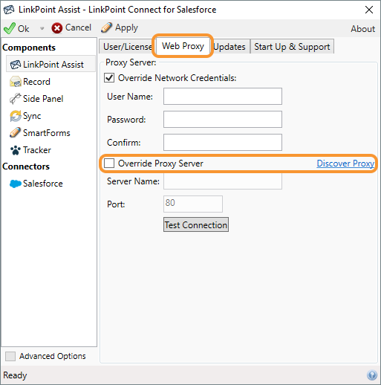Select the Record component icon

(16, 82)
